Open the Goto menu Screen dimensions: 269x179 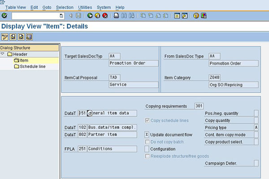pyautogui.click(x=47, y=7)
